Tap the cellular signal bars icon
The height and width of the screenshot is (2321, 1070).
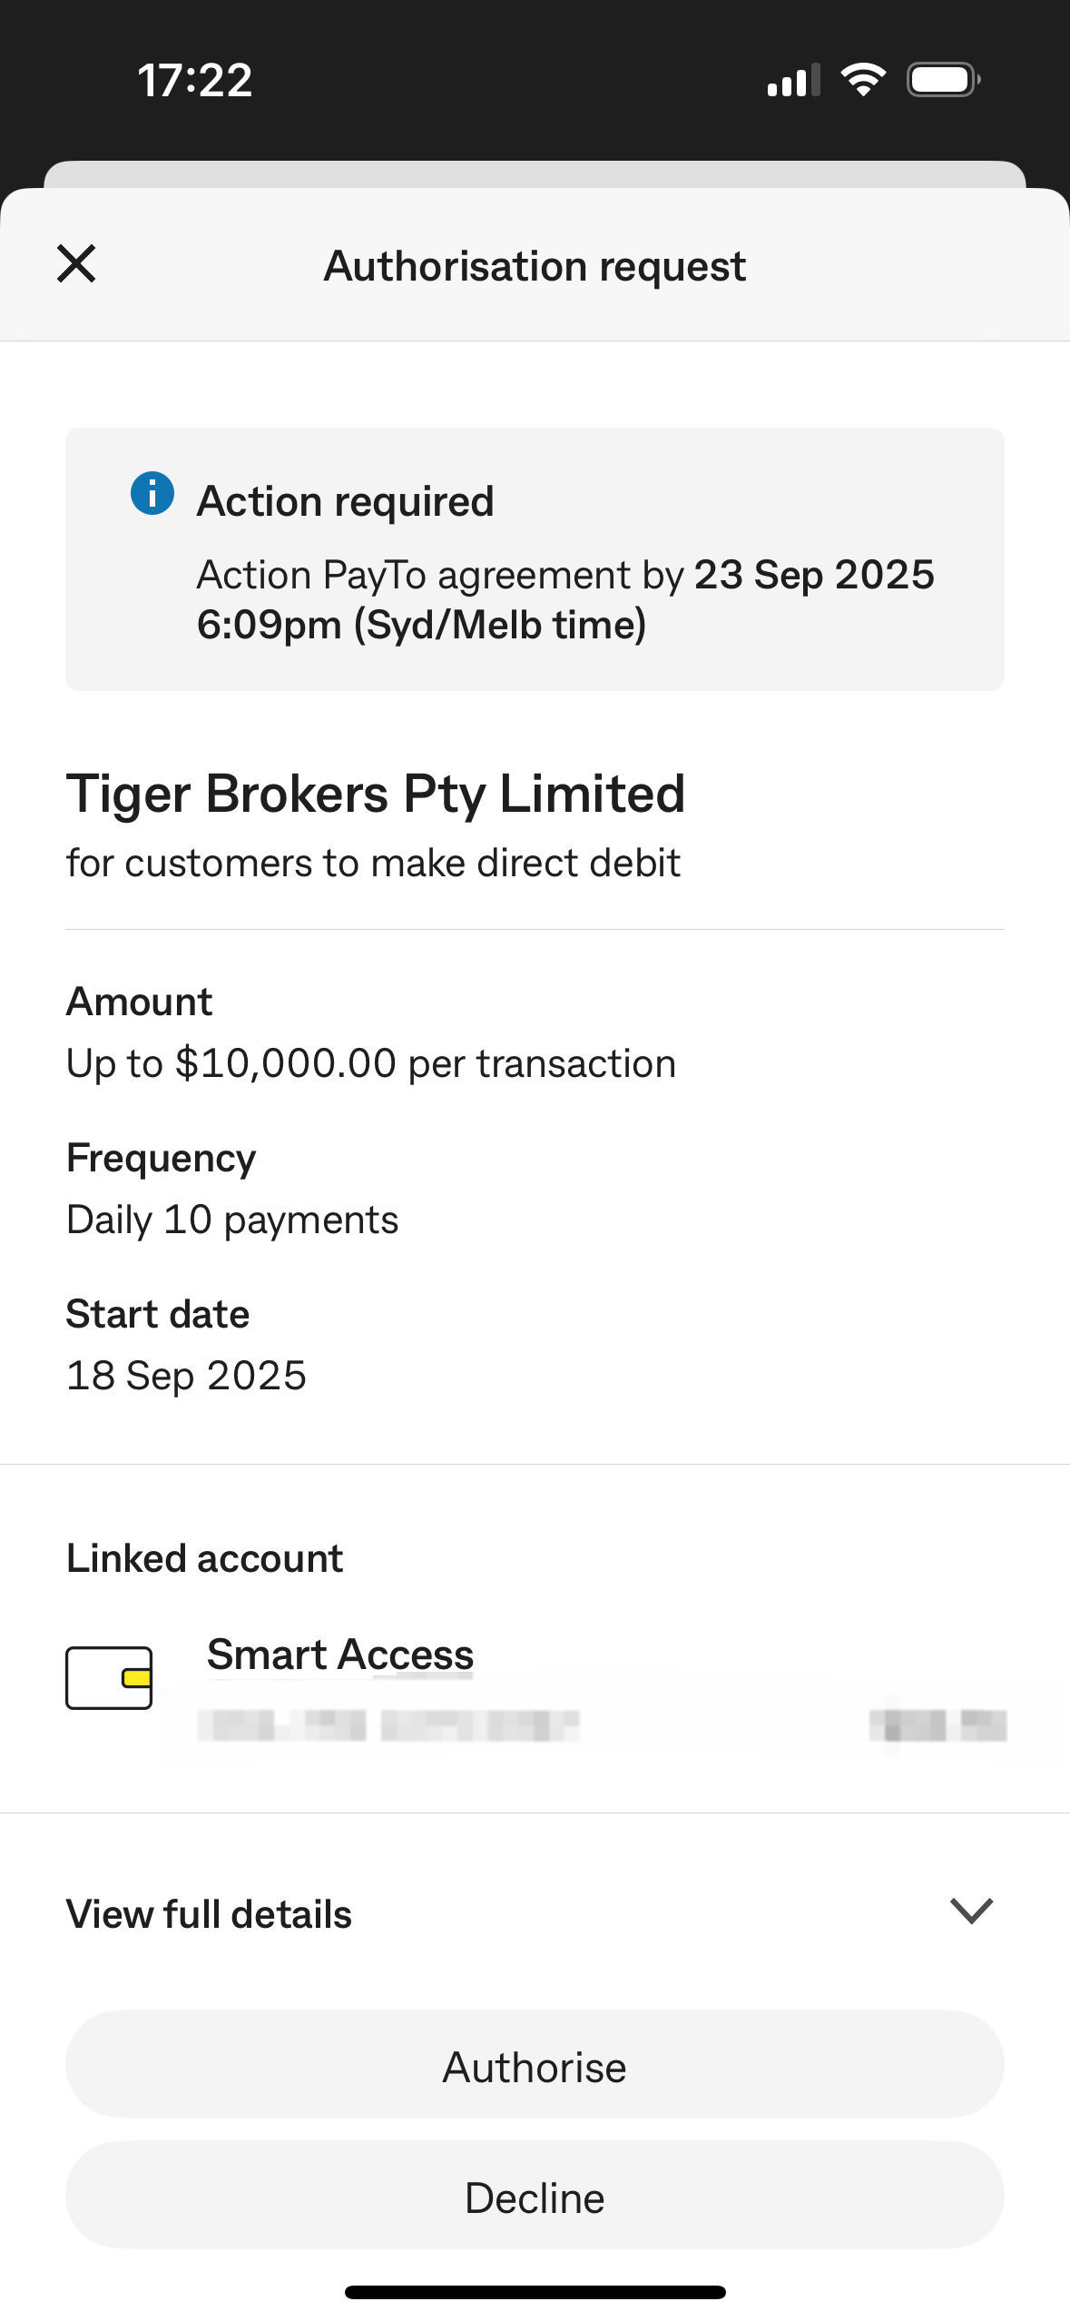tap(793, 81)
